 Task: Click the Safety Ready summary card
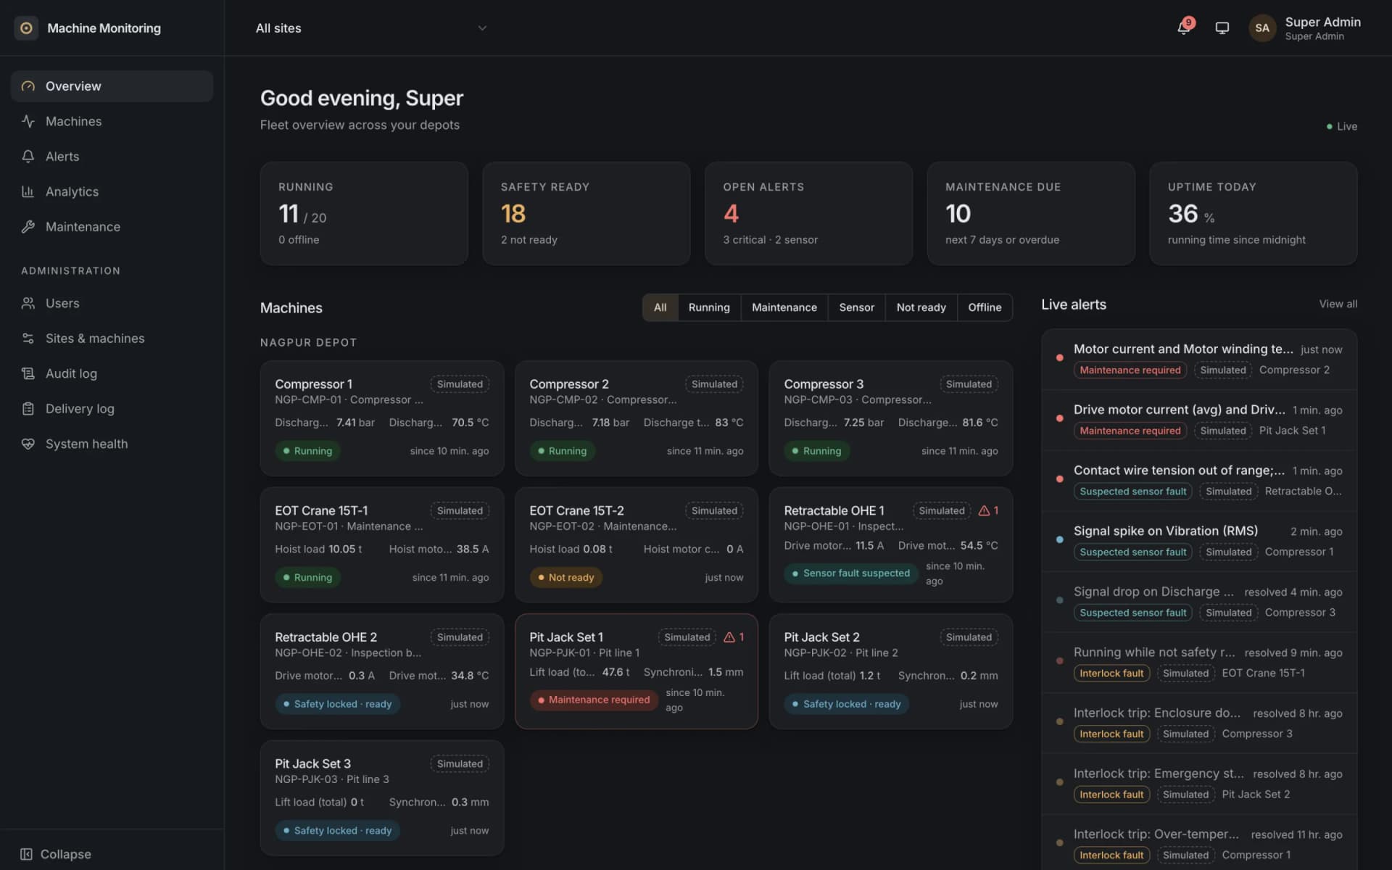pyautogui.click(x=586, y=213)
